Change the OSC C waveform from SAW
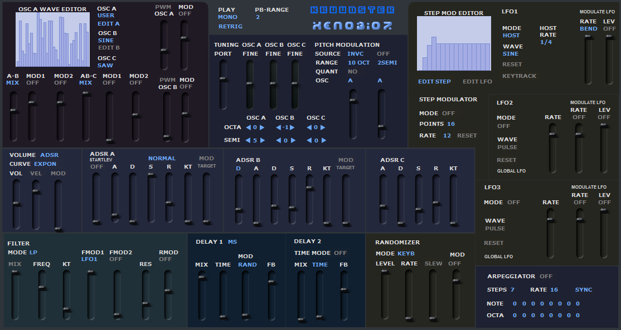621x330 pixels. 105,66
